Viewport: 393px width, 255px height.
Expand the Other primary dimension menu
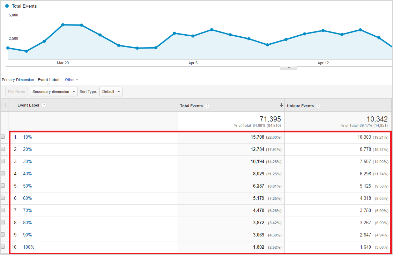tap(72, 80)
